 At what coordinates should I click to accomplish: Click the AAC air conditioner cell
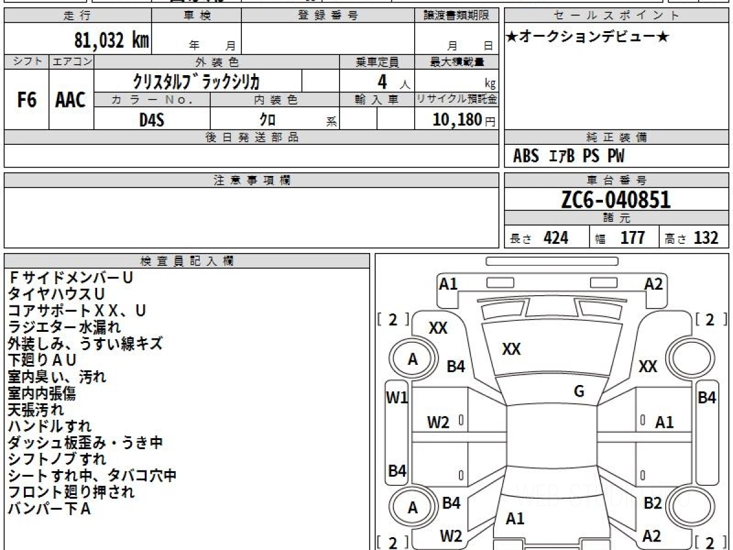71,100
